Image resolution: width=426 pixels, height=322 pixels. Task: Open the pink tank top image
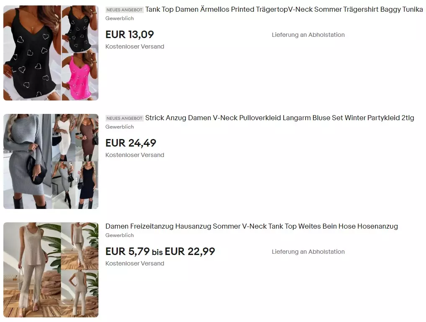80,77
